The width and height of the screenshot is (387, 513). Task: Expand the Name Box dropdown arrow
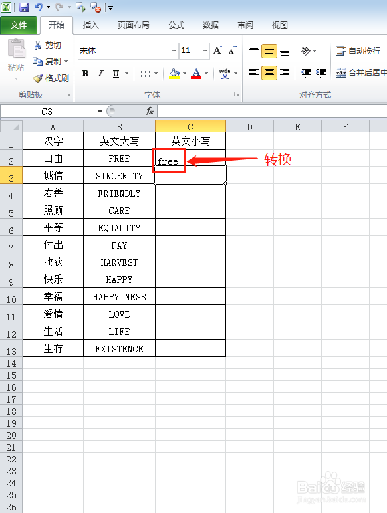(x=100, y=112)
